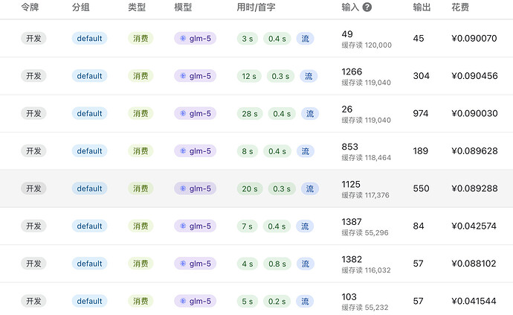The height and width of the screenshot is (315, 513).
Task: Click the cost ¥0.041544
Action: (x=474, y=302)
